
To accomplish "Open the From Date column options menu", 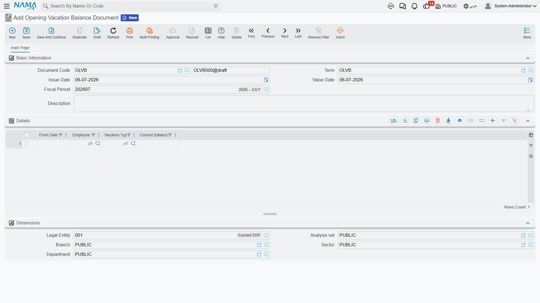I will coord(66,135).
